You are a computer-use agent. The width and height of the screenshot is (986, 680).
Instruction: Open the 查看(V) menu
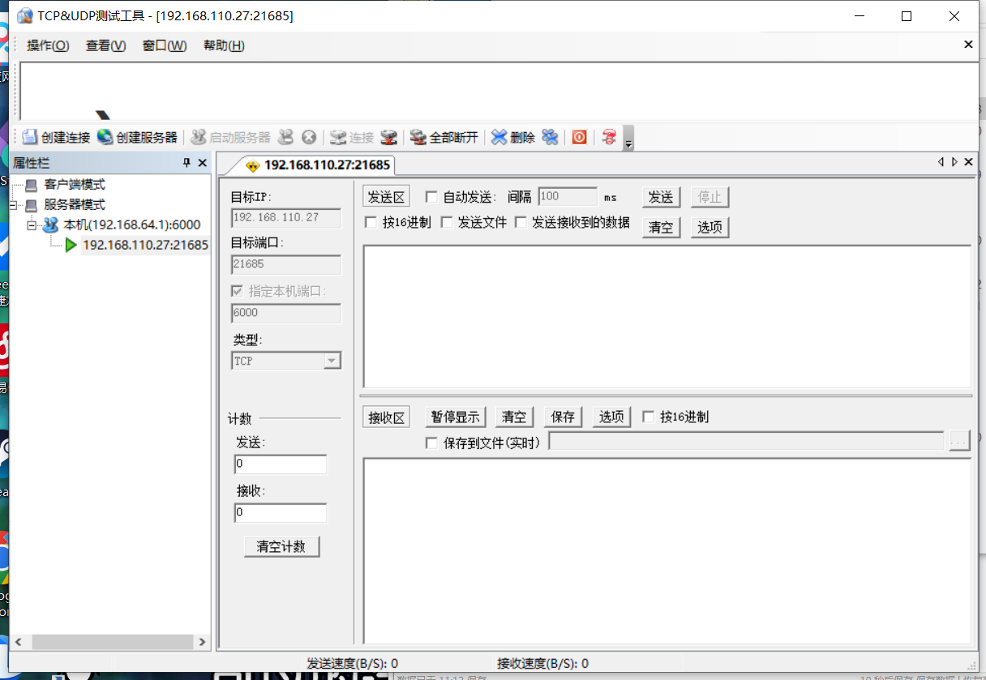105,45
